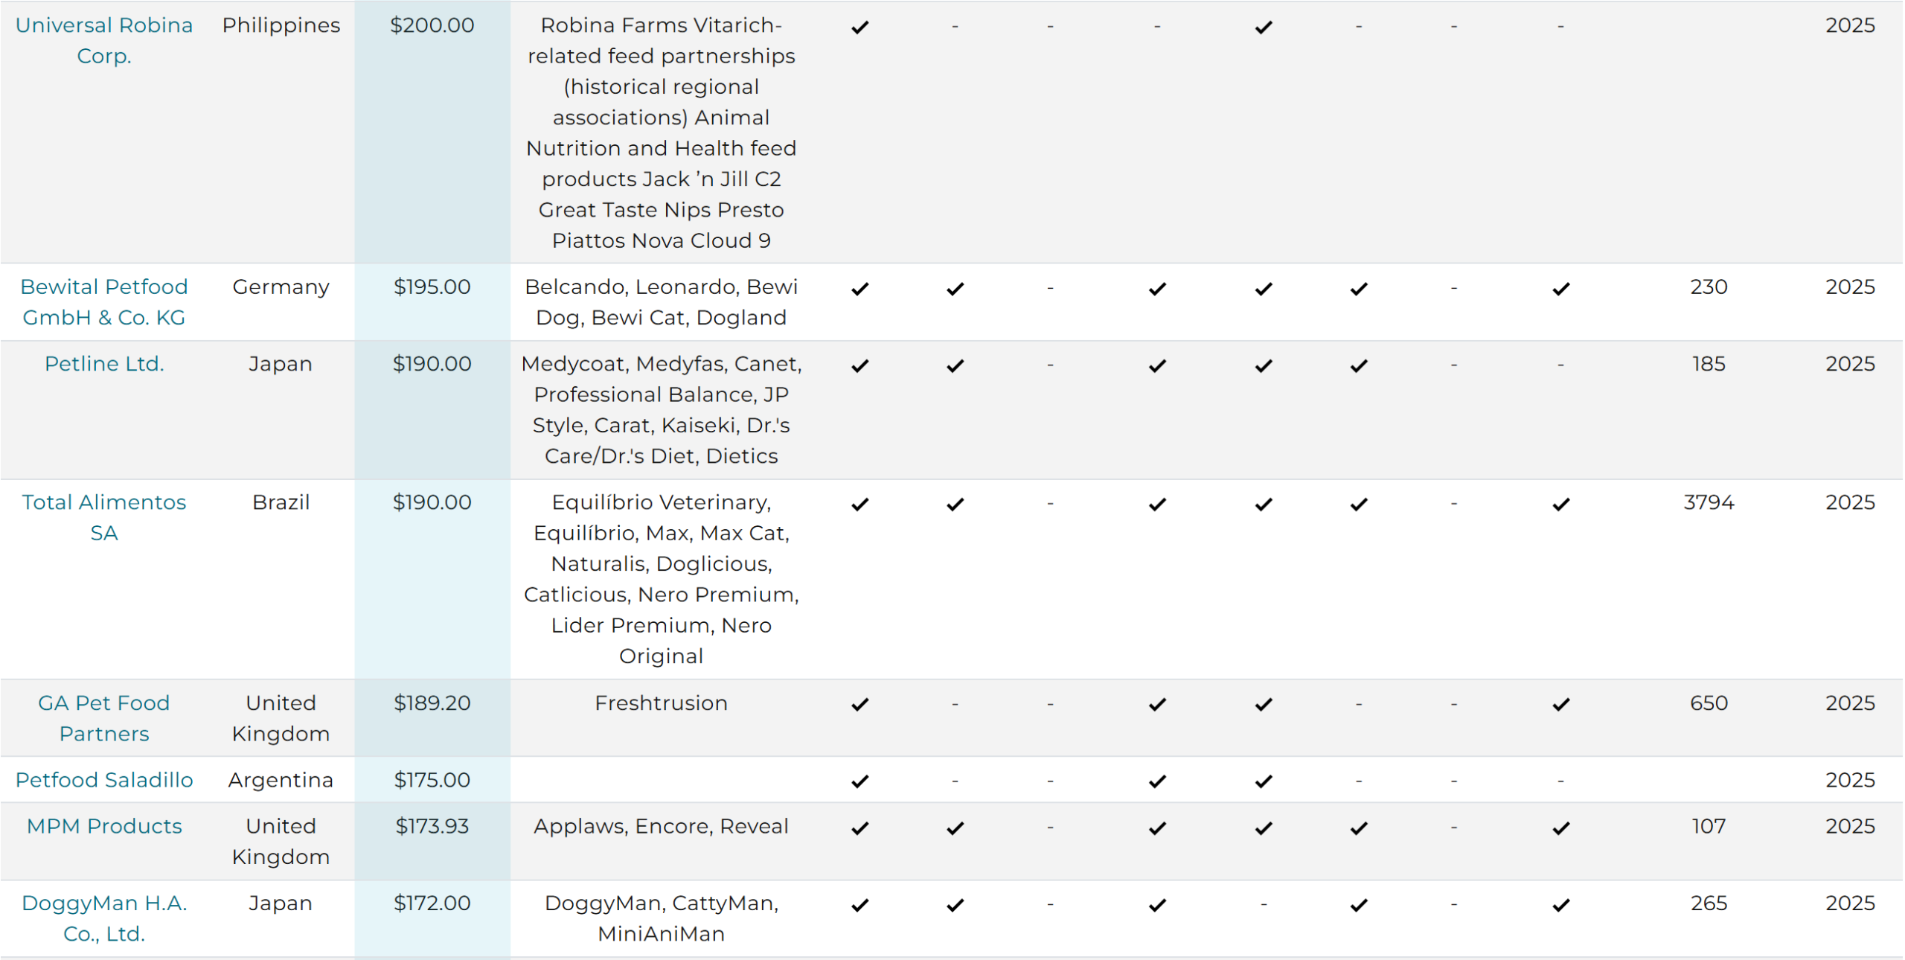Open Bewital Petfood GmbH & Co. KG link
This screenshot has width=1905, height=960.
point(104,302)
